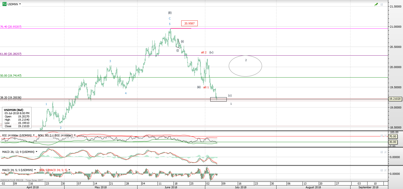
Task: Select the 50.00 (19.74147) Fibonacci level label
Action: (x=11, y=76)
